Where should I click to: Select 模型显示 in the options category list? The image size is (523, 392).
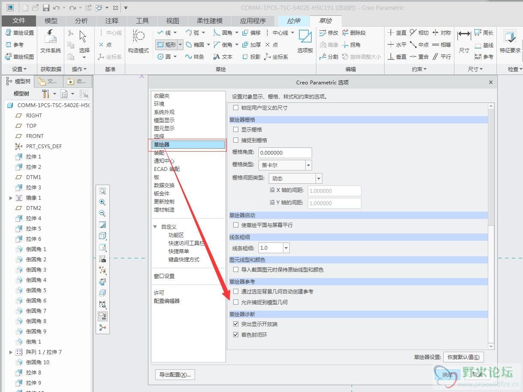pyautogui.click(x=164, y=120)
